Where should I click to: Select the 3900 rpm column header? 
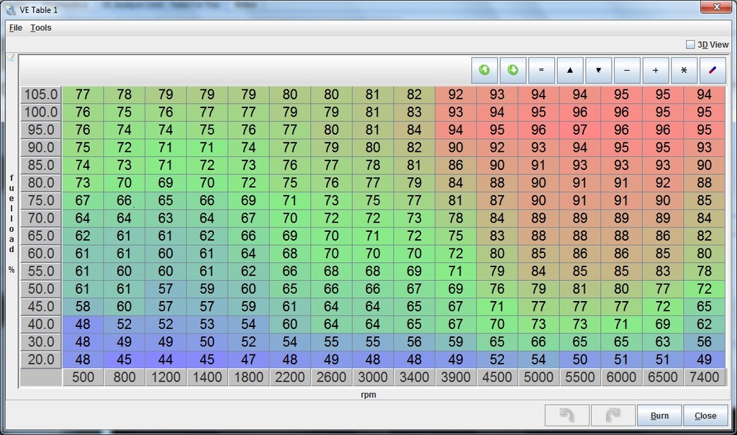pos(456,377)
